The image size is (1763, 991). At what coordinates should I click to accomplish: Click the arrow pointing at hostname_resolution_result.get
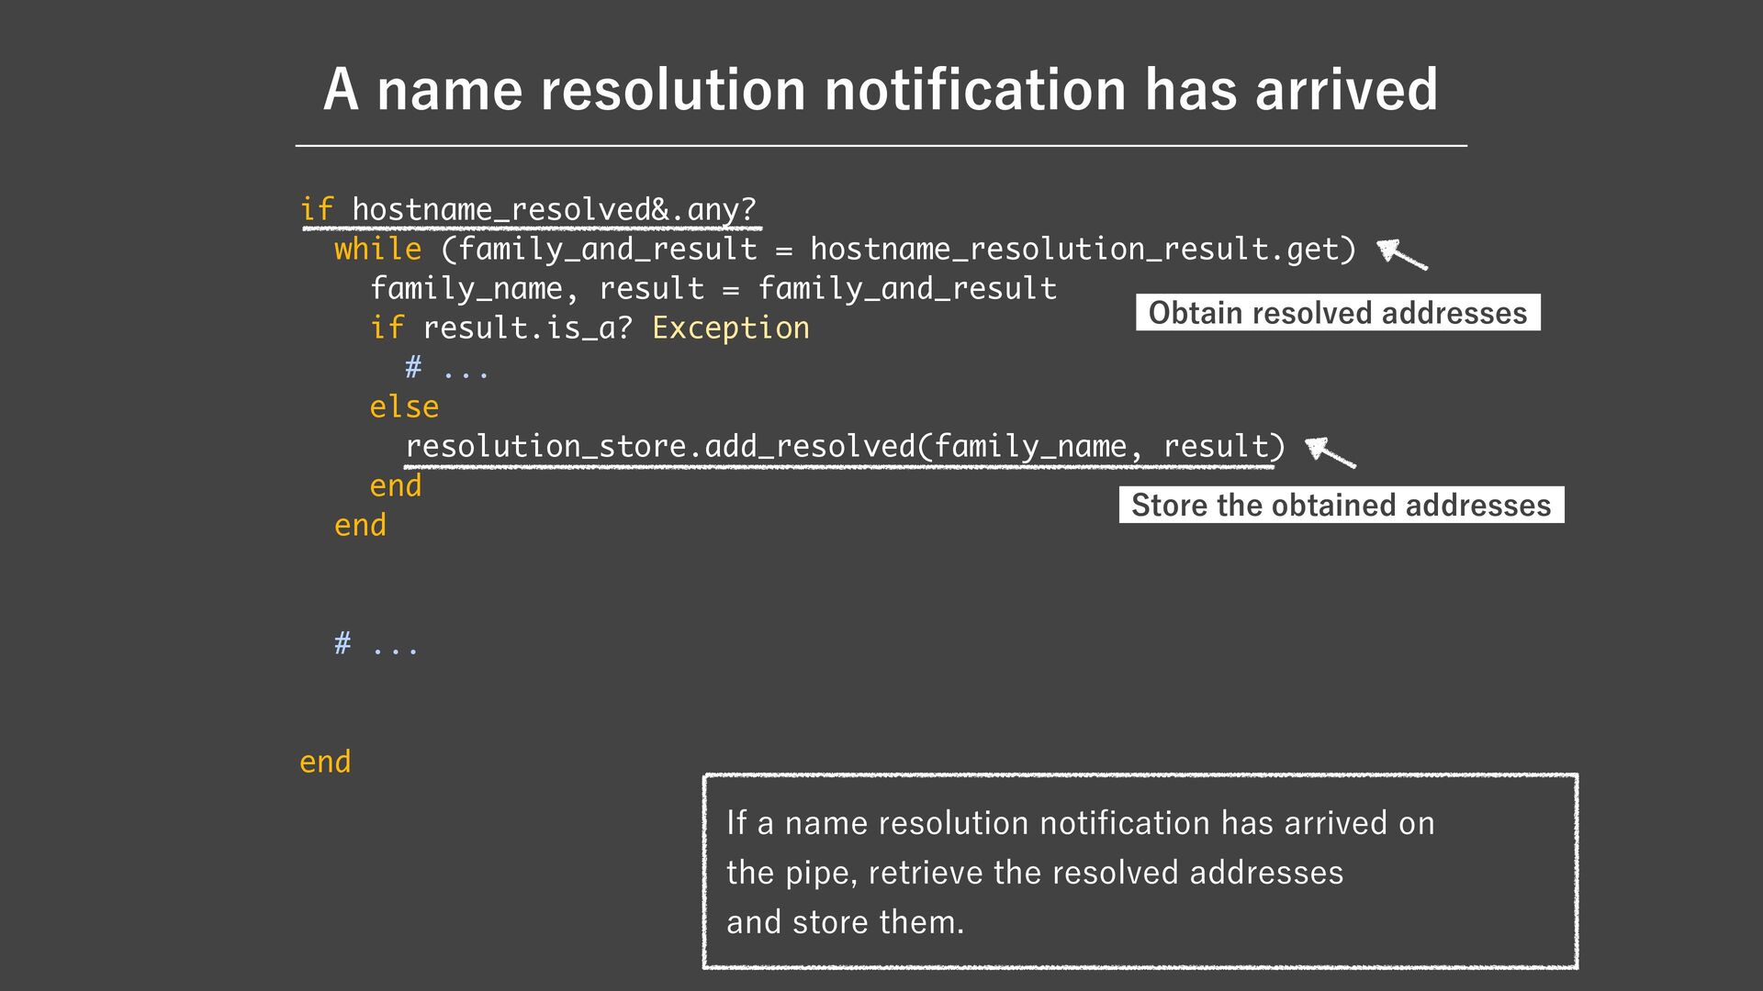coord(1402,254)
